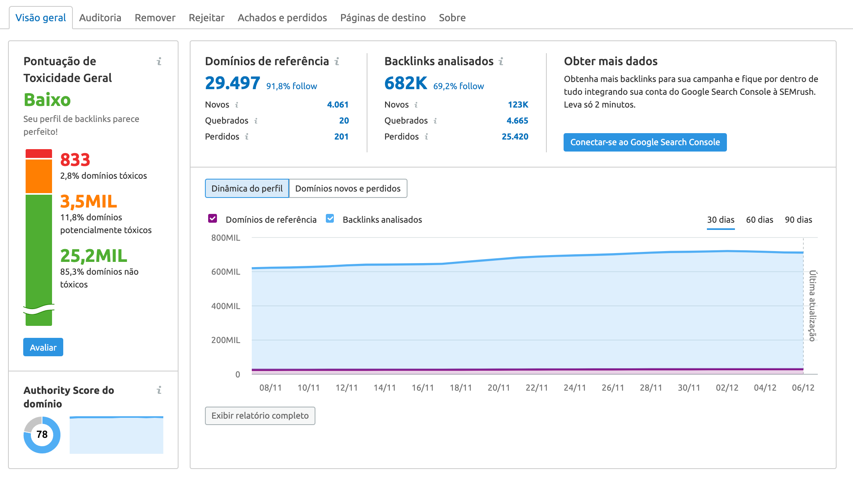Uncheck the Domínios de referência chart checkbox

[213, 219]
